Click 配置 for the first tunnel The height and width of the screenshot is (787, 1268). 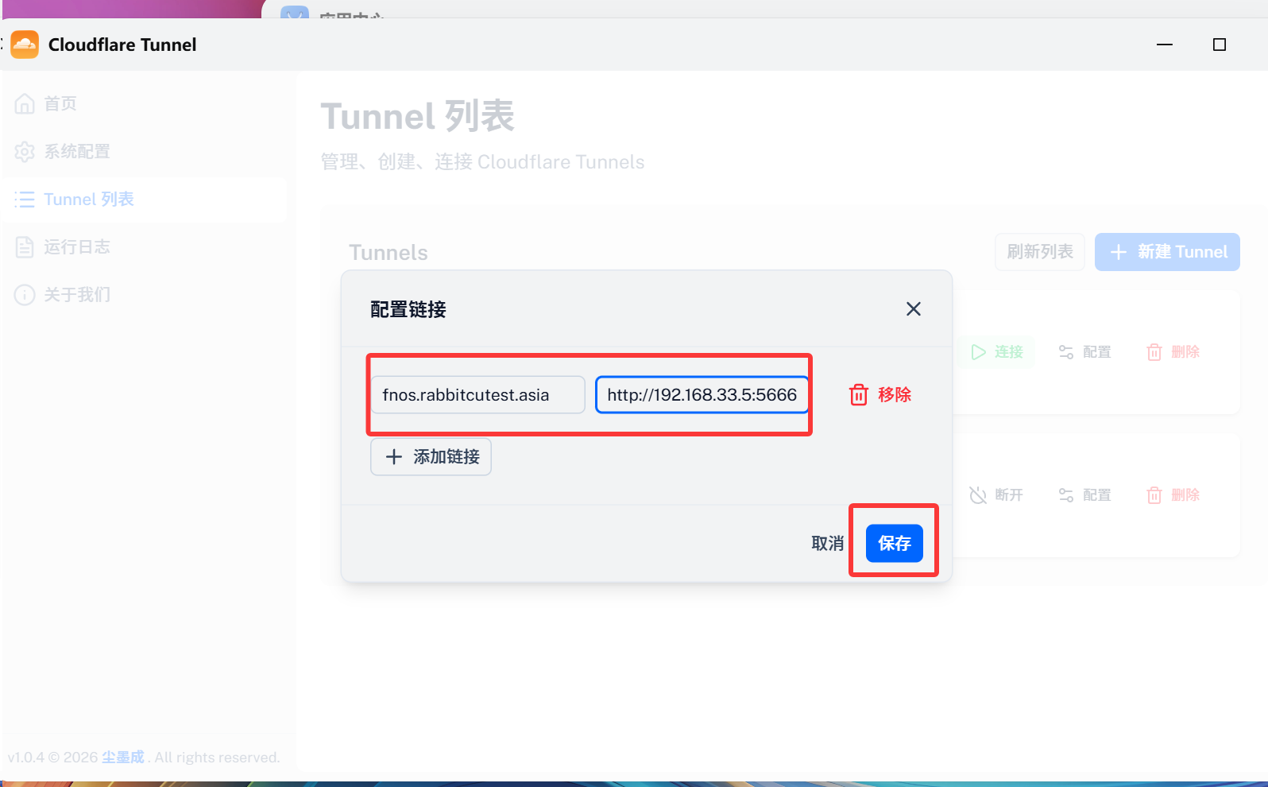coord(1084,352)
